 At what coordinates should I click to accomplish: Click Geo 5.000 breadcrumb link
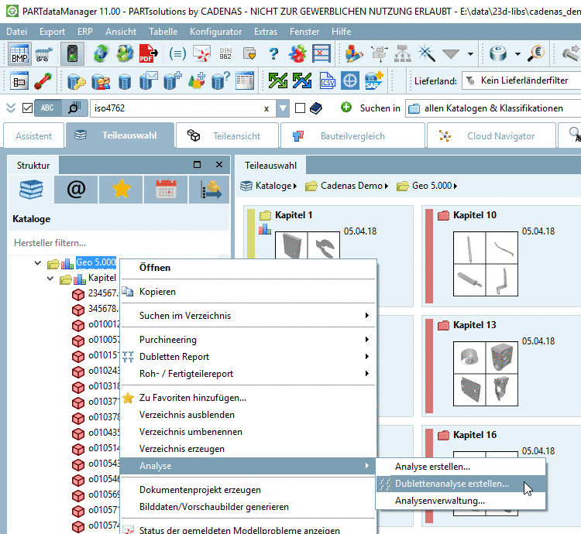pyautogui.click(x=431, y=186)
